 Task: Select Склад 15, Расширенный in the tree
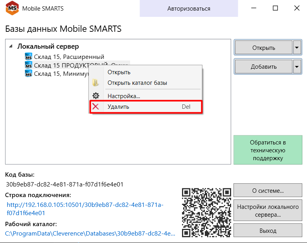[x=69, y=57]
